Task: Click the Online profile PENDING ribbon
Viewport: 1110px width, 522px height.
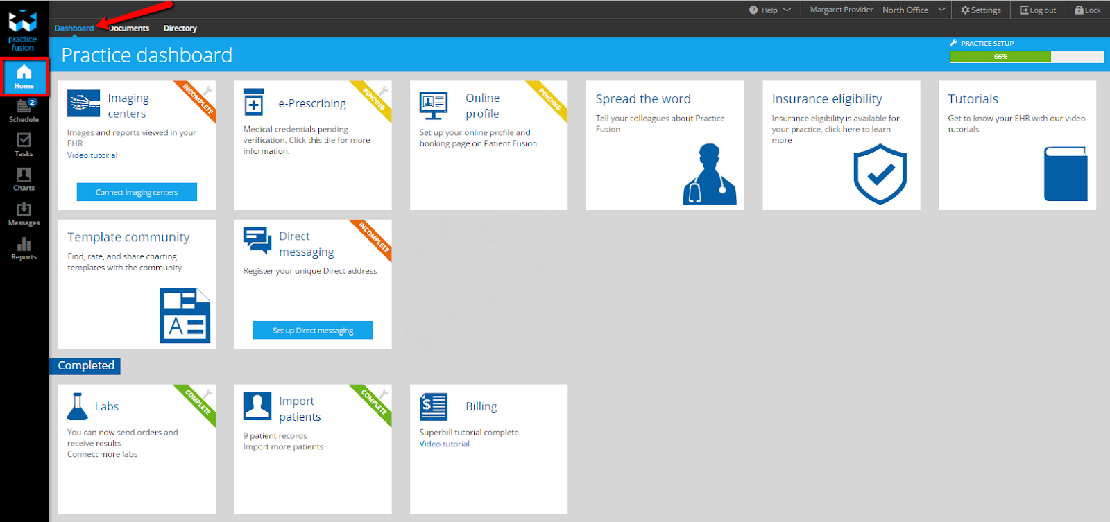Action: click(x=549, y=99)
